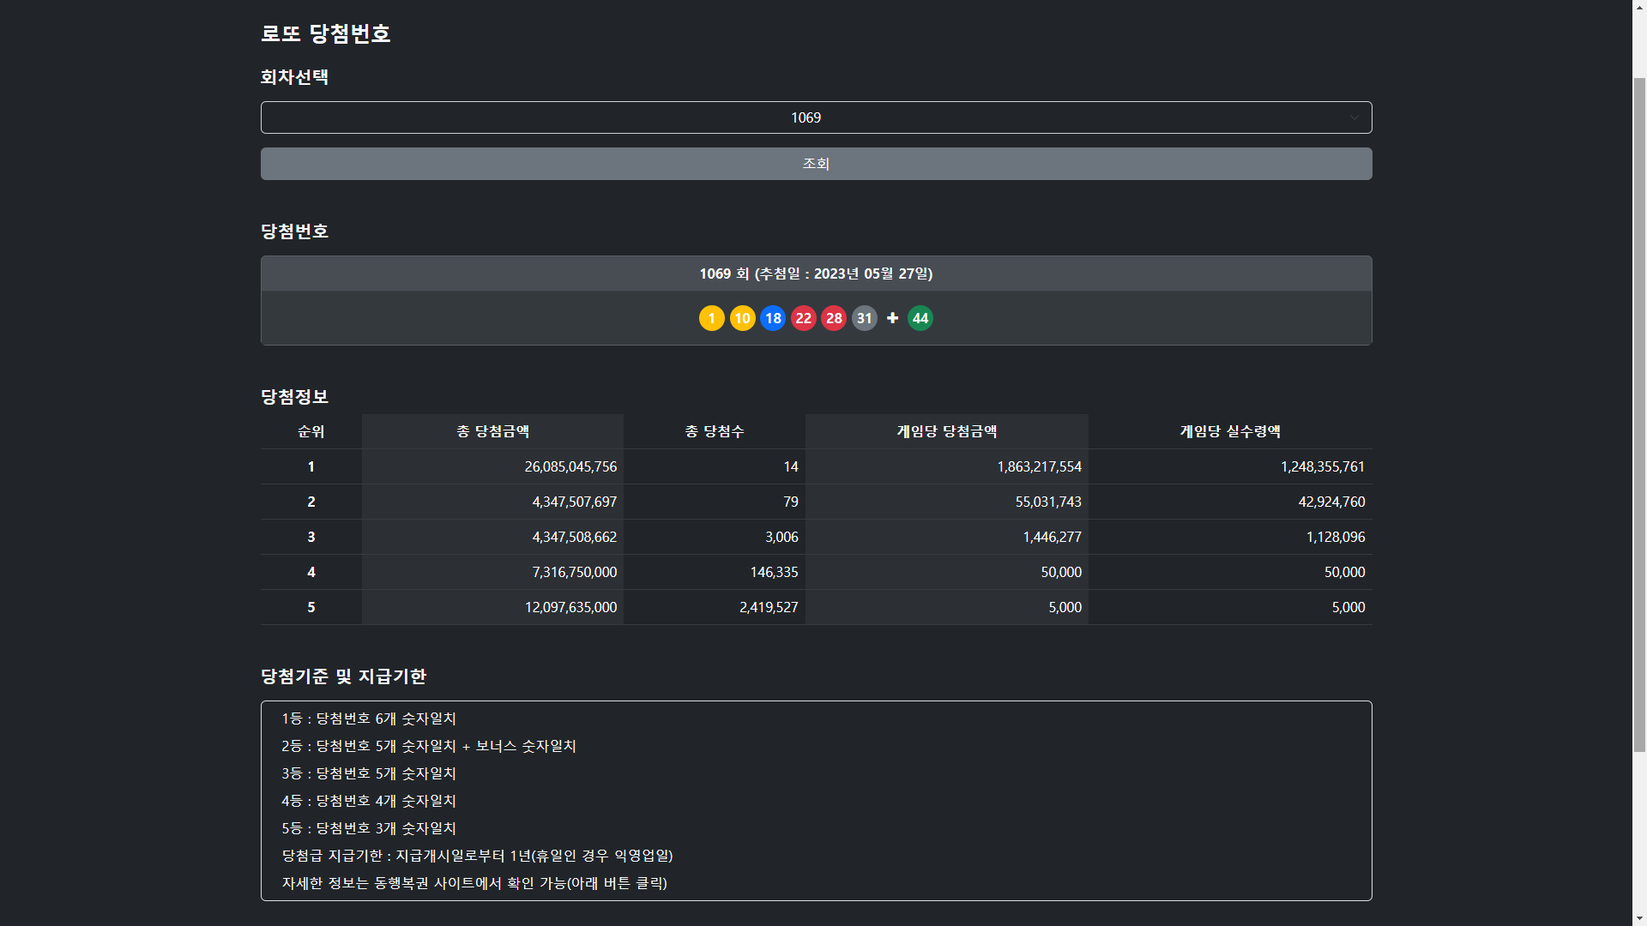Click the 게임당 당첨금액 column header
This screenshot has width=1647, height=926.
tap(946, 431)
